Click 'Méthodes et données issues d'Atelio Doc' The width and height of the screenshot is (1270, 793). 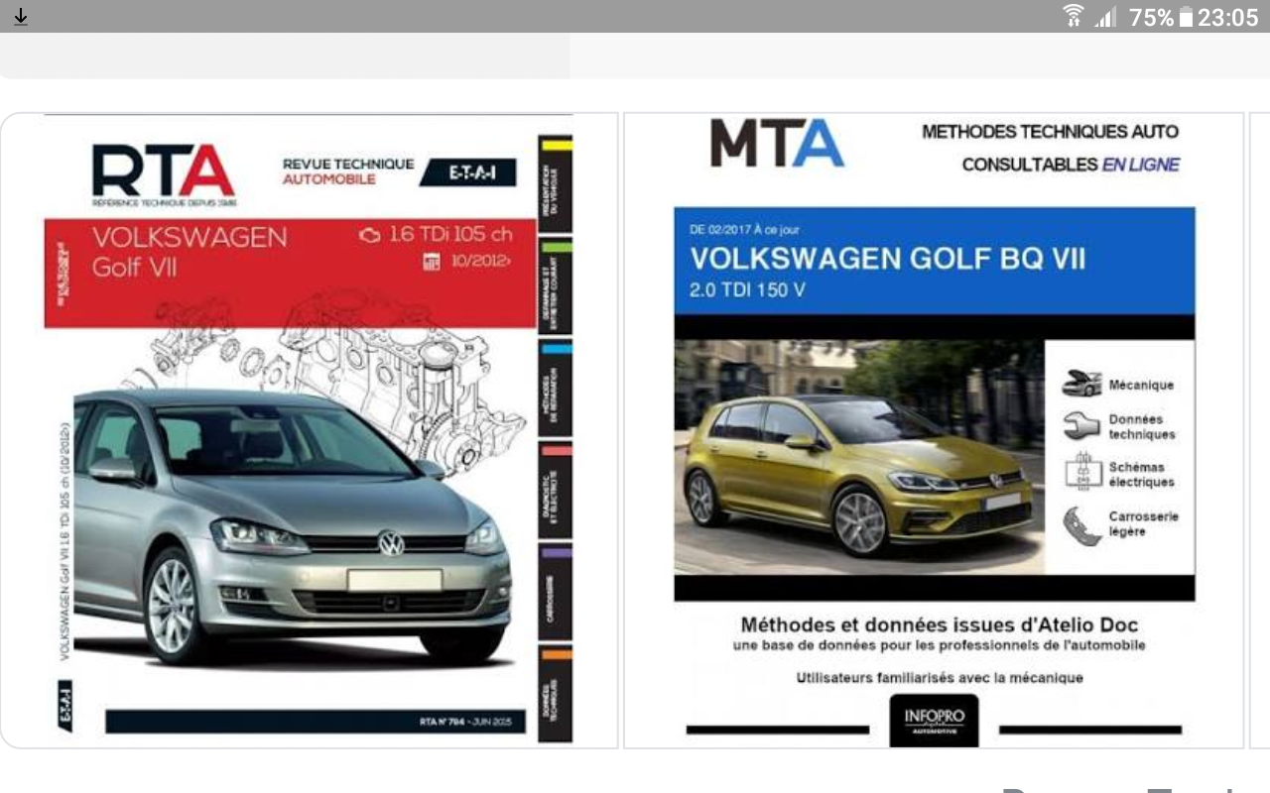pyautogui.click(x=939, y=624)
